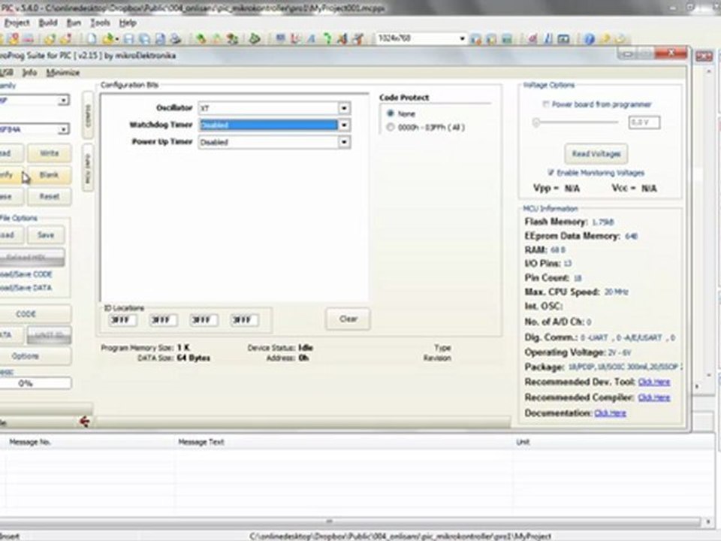
Task: Open the Tools menu
Action: tap(100, 23)
